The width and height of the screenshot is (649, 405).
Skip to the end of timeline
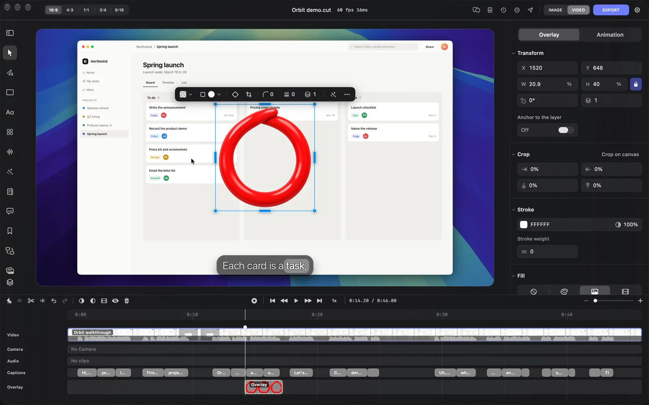click(320, 301)
